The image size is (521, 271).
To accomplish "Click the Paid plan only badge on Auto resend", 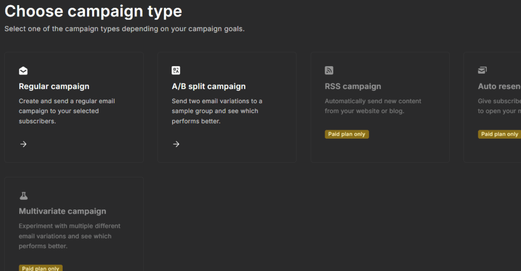I will click(499, 134).
